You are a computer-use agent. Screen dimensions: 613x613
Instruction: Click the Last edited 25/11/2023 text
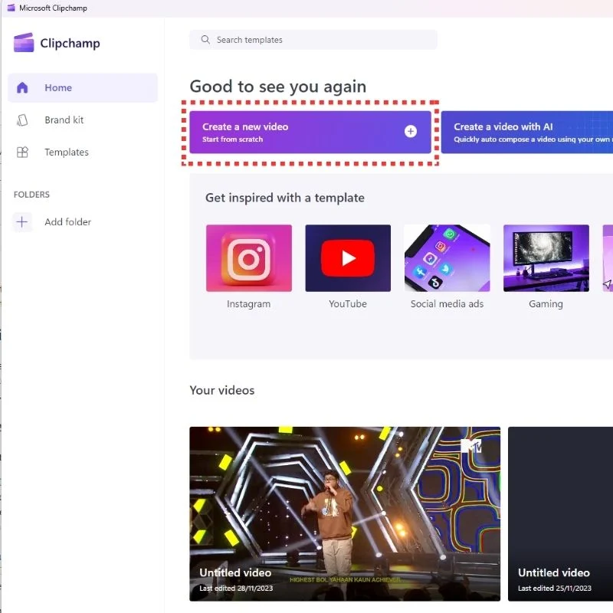pyautogui.click(x=555, y=588)
